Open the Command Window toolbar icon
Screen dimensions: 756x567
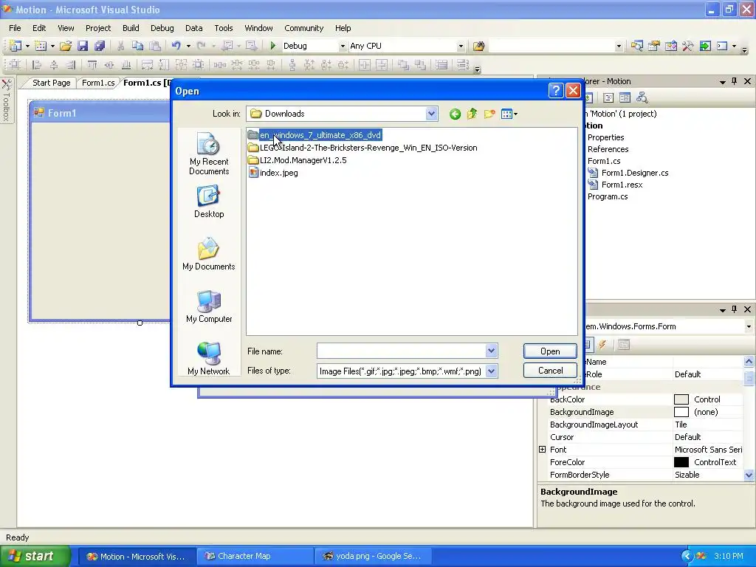[x=722, y=46]
